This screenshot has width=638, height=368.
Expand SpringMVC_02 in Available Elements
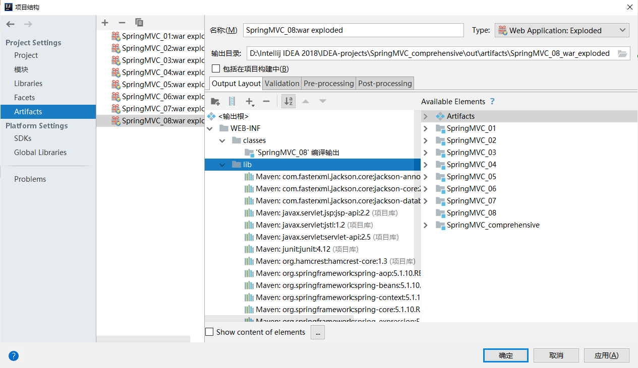click(426, 140)
